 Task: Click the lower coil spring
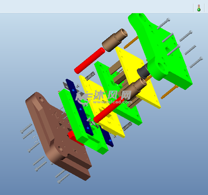pyautogui.click(x=127, y=126)
